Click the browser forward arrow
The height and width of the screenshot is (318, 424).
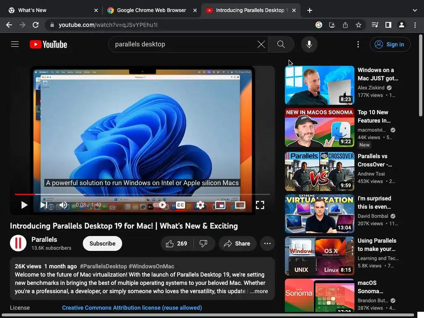[x=22, y=25]
